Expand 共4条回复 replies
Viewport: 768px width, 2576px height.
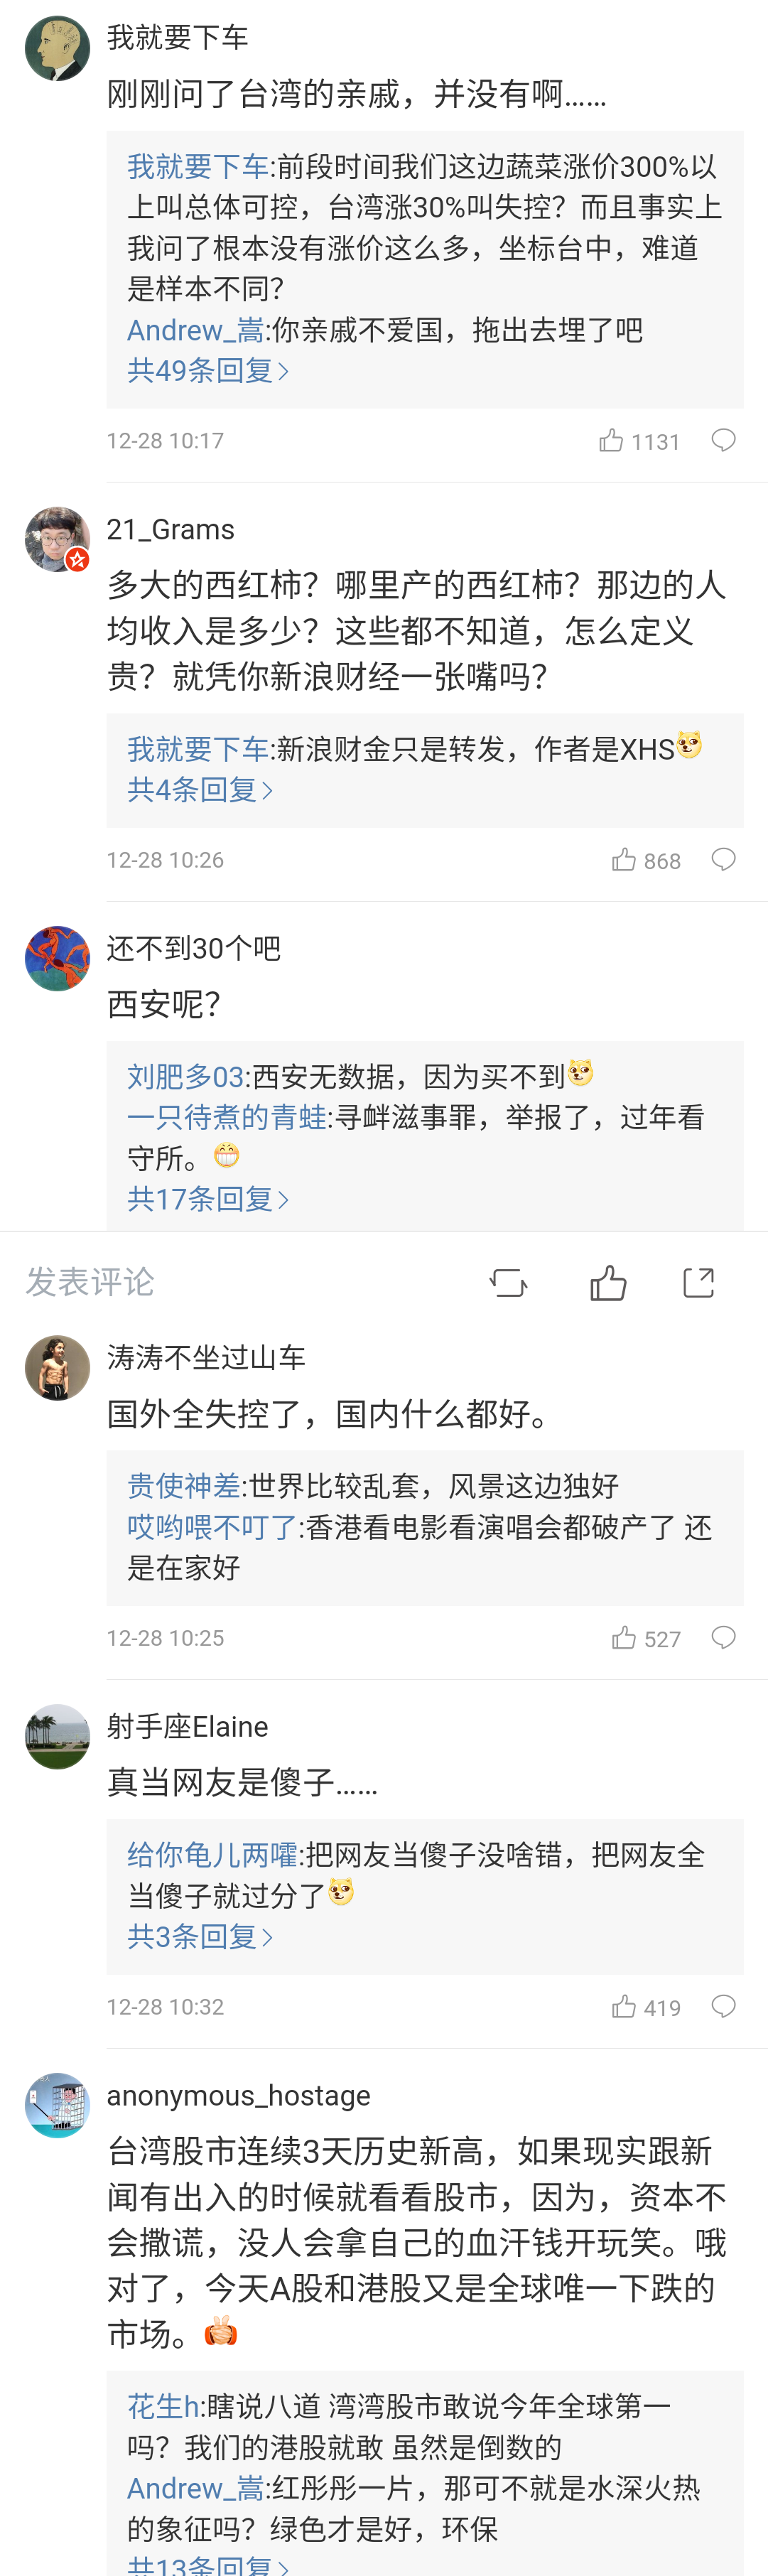[200, 790]
